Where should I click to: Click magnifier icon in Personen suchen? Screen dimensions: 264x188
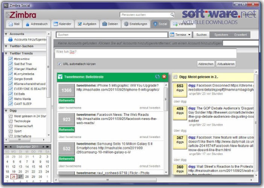pos(172,15)
